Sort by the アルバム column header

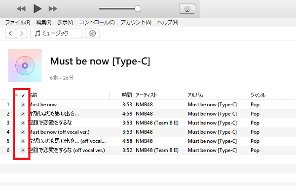coord(195,95)
